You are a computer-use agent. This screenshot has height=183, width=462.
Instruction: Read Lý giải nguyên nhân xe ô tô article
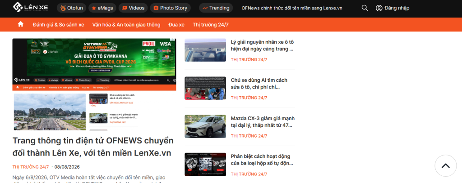click(x=262, y=45)
